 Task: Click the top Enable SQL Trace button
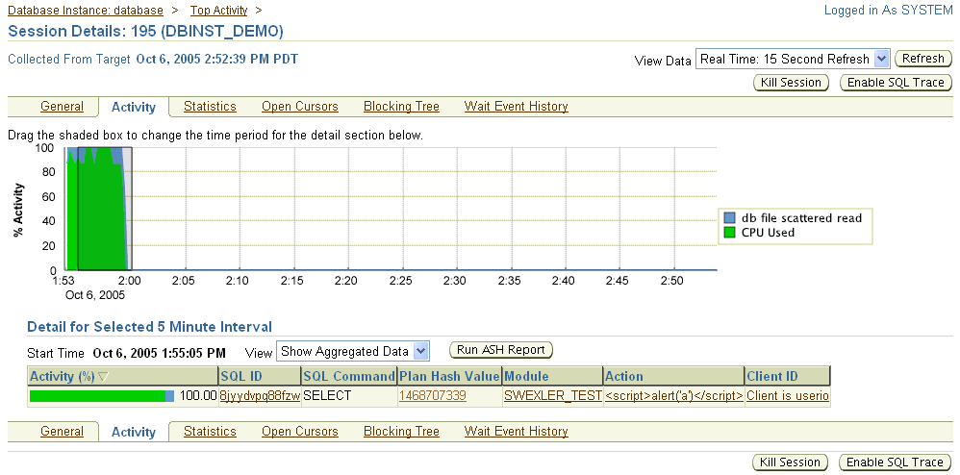tap(895, 83)
